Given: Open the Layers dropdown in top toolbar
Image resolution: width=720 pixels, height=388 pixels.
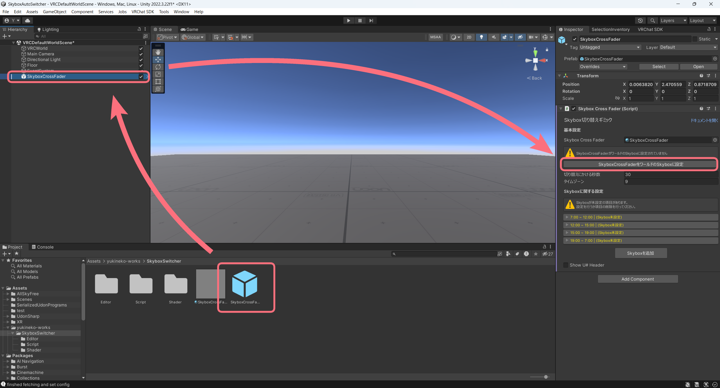Looking at the screenshot, I should click(x=673, y=21).
